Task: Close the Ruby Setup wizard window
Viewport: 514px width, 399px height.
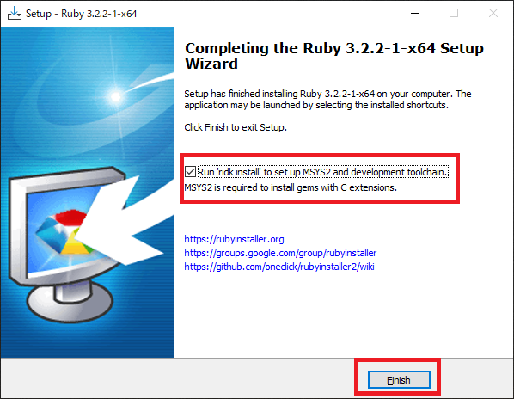Action: pyautogui.click(x=493, y=14)
